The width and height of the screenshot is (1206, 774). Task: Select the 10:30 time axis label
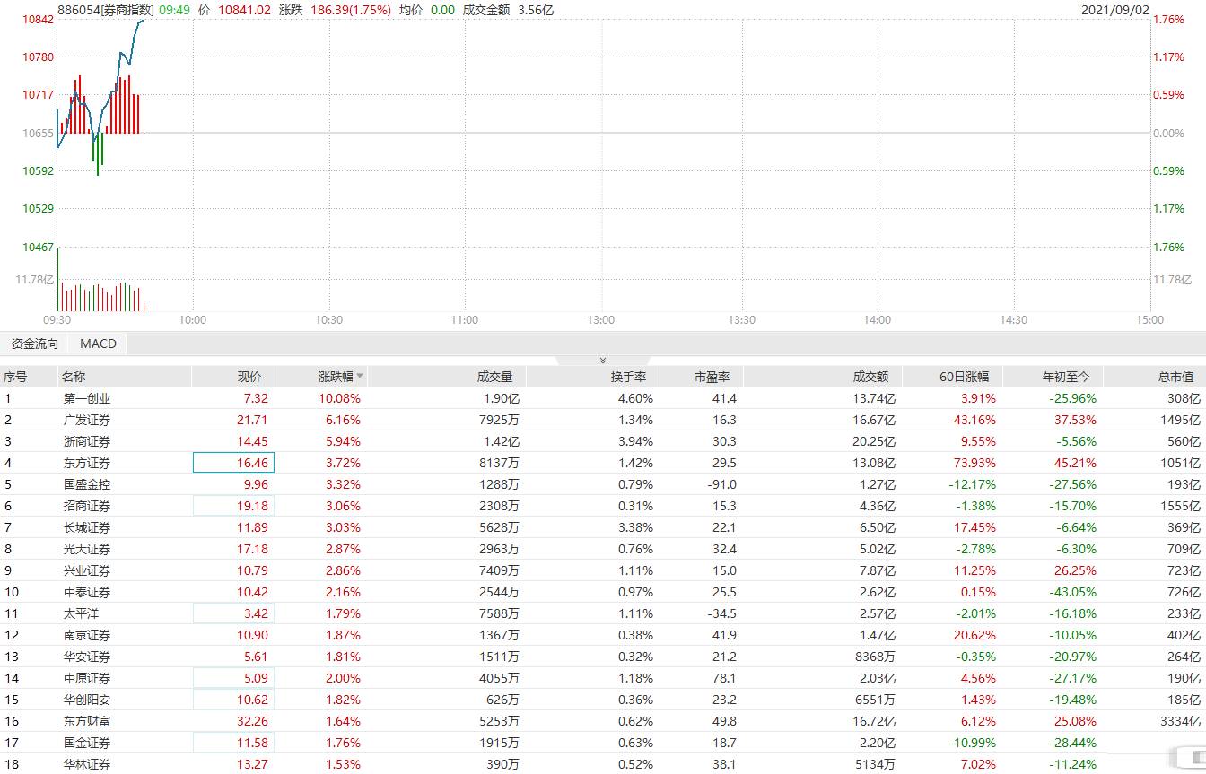click(329, 320)
